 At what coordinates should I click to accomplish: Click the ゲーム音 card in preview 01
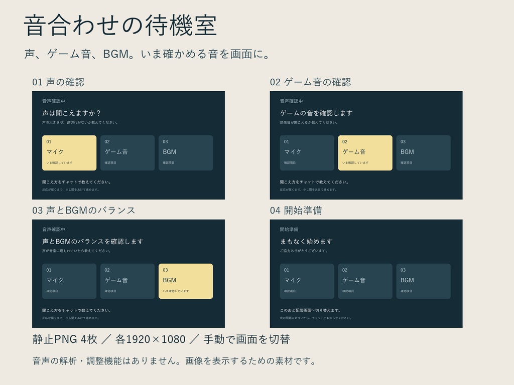coord(127,153)
